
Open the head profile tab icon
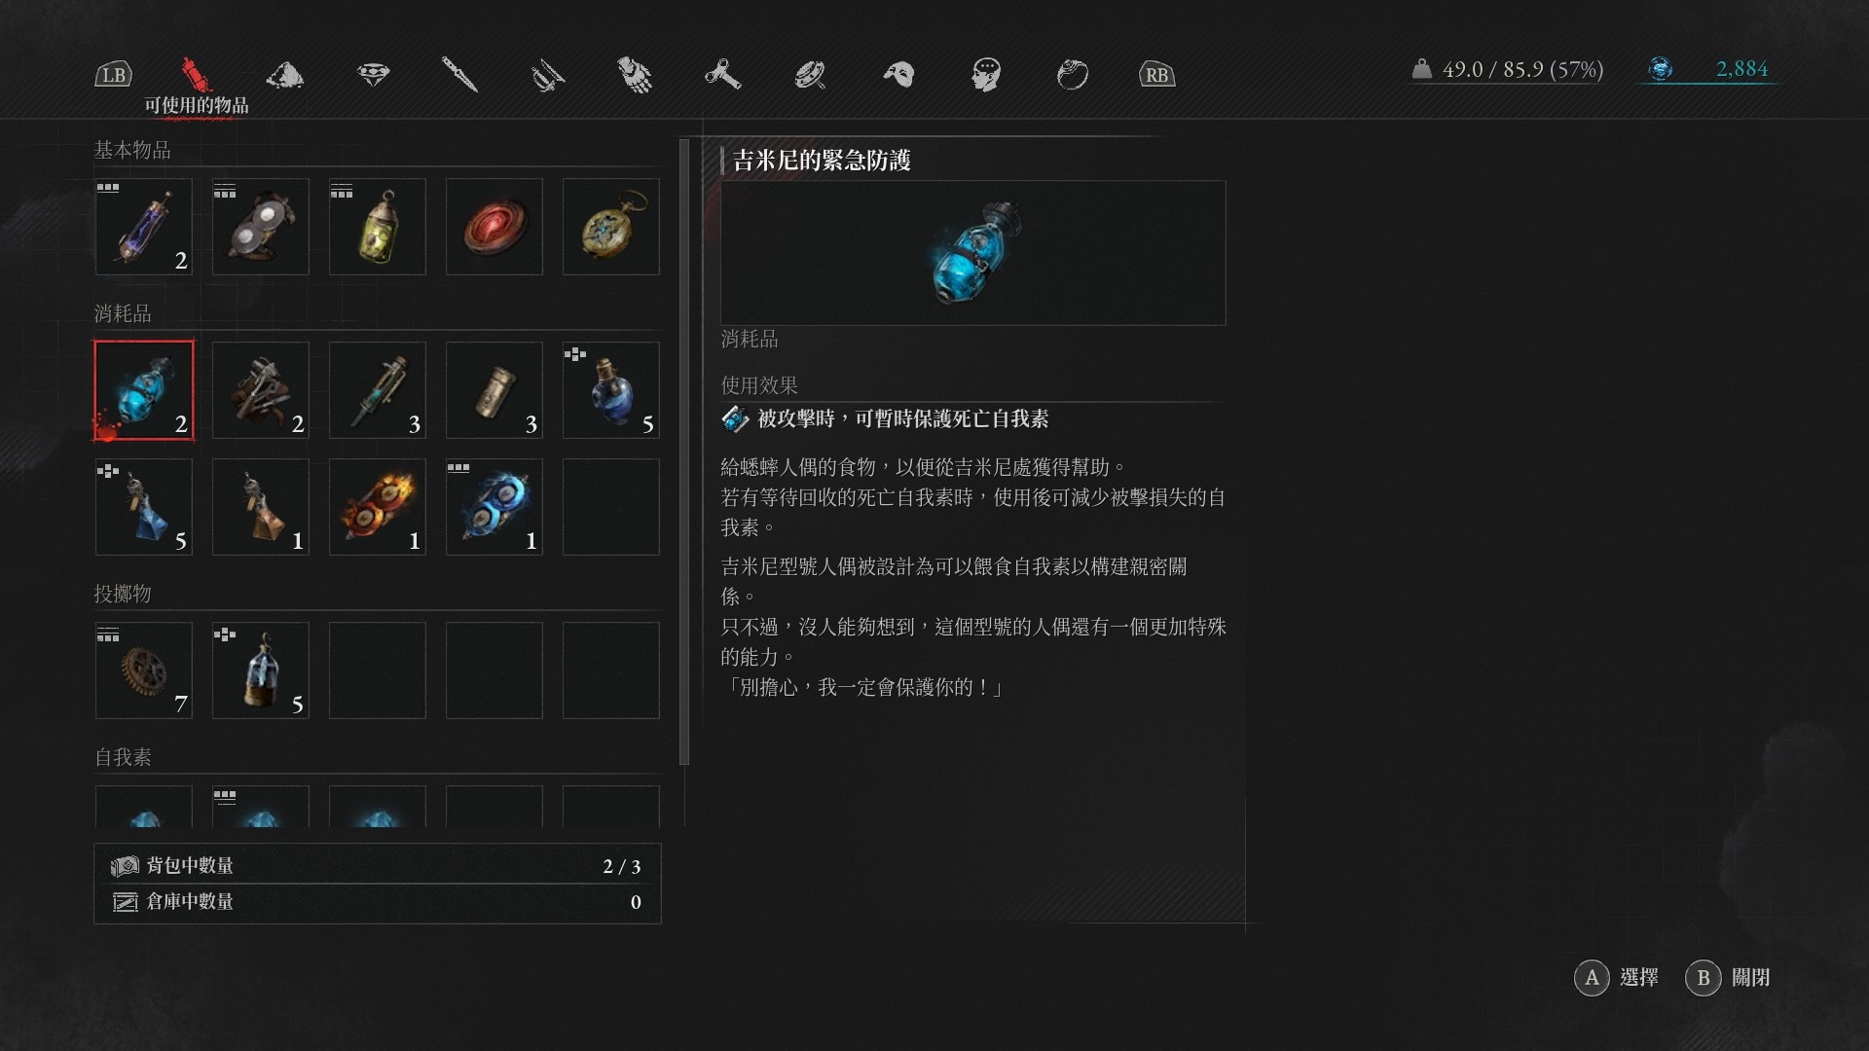click(986, 74)
